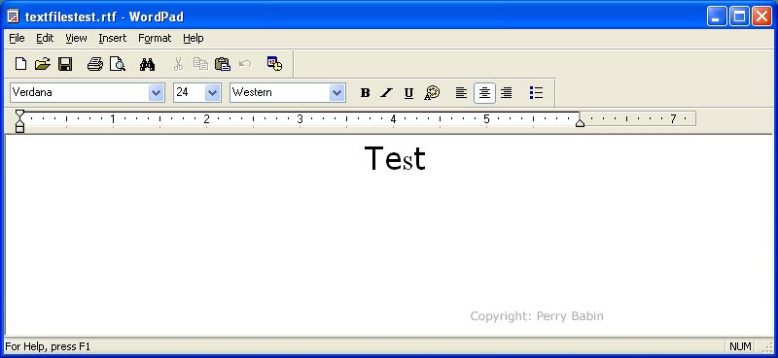
Task: Print the document using printer icon
Action: (94, 64)
